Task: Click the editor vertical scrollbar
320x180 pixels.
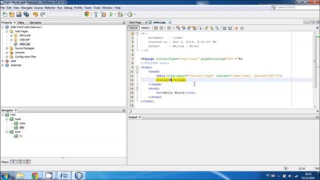Action: click(314, 61)
